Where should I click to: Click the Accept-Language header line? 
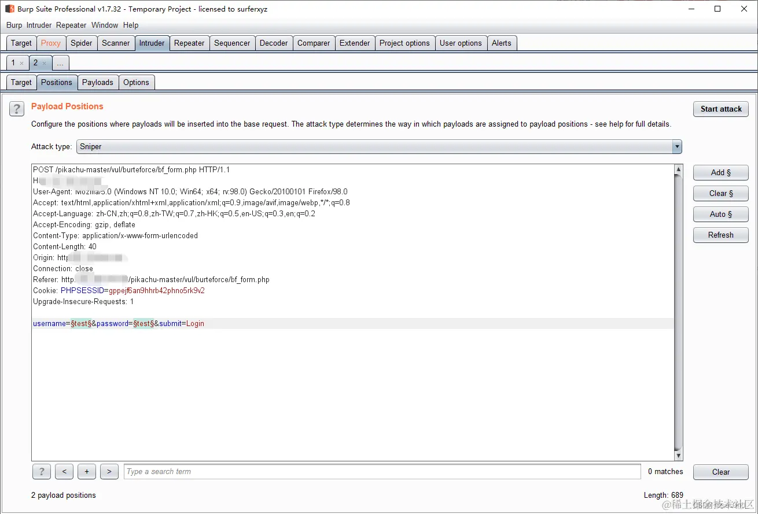click(174, 214)
